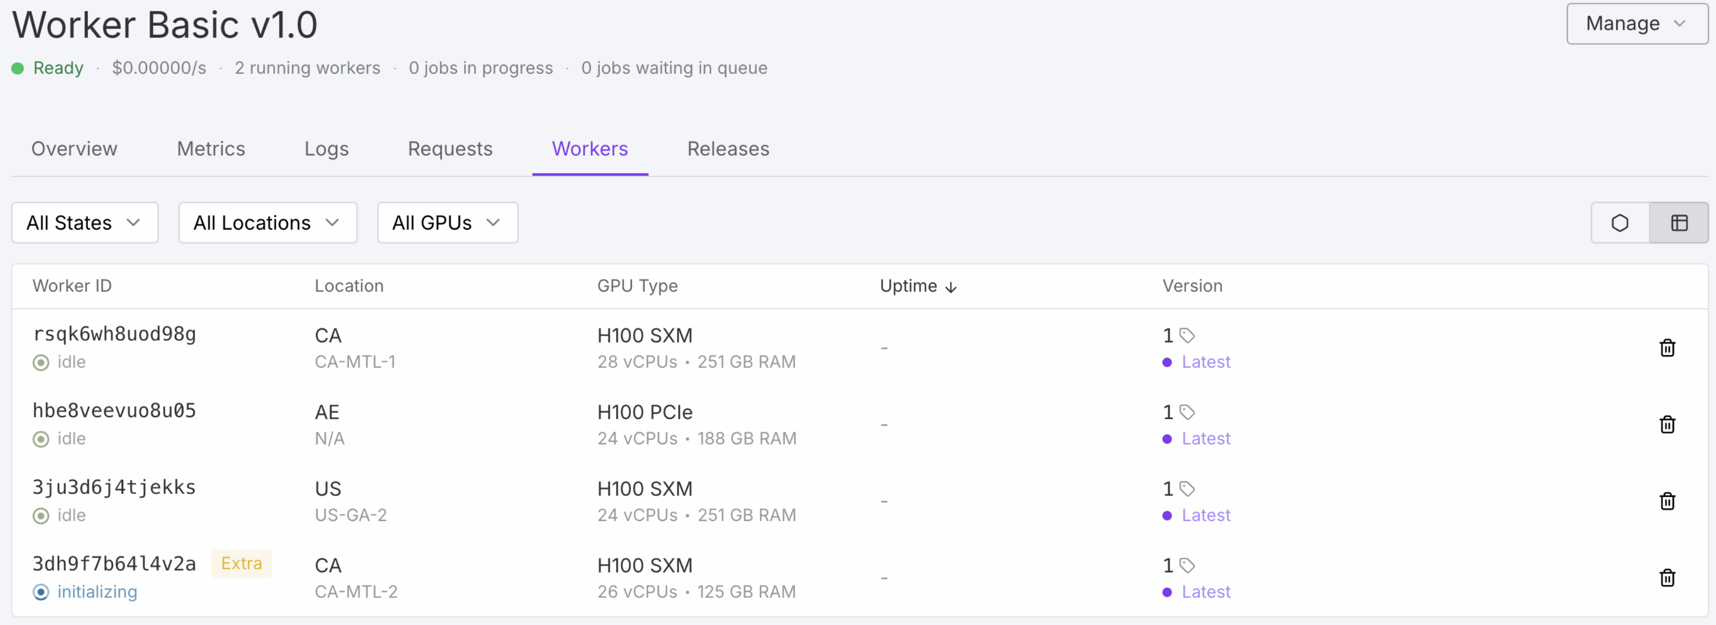
Task: Open the All GPUs dropdown
Action: pos(447,223)
